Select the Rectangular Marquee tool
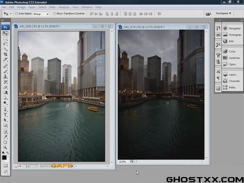Image resolution: width=244 pixels, height=183 pixels. coord(5,38)
